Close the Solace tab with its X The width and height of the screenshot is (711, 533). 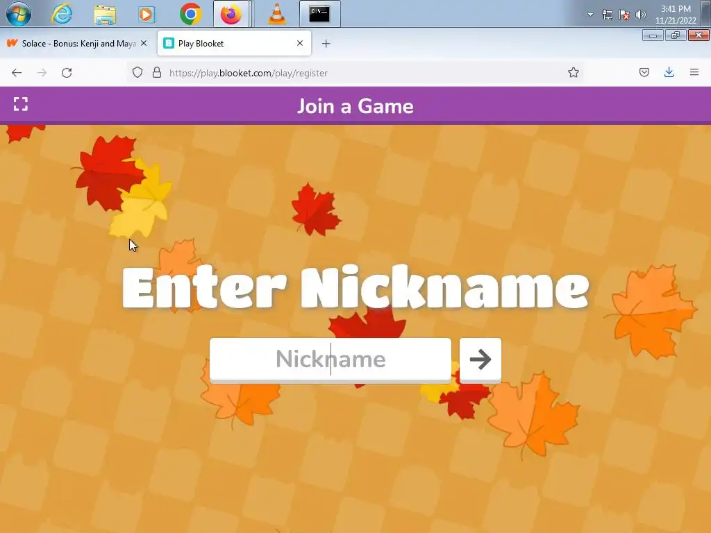pos(144,43)
